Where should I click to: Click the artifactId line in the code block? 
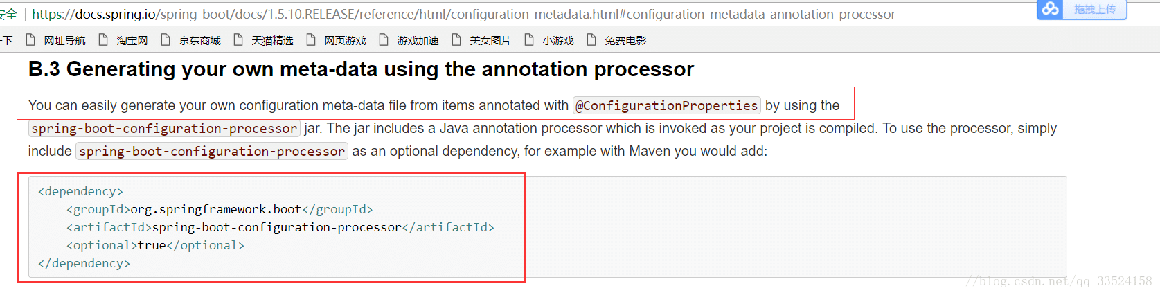280,227
